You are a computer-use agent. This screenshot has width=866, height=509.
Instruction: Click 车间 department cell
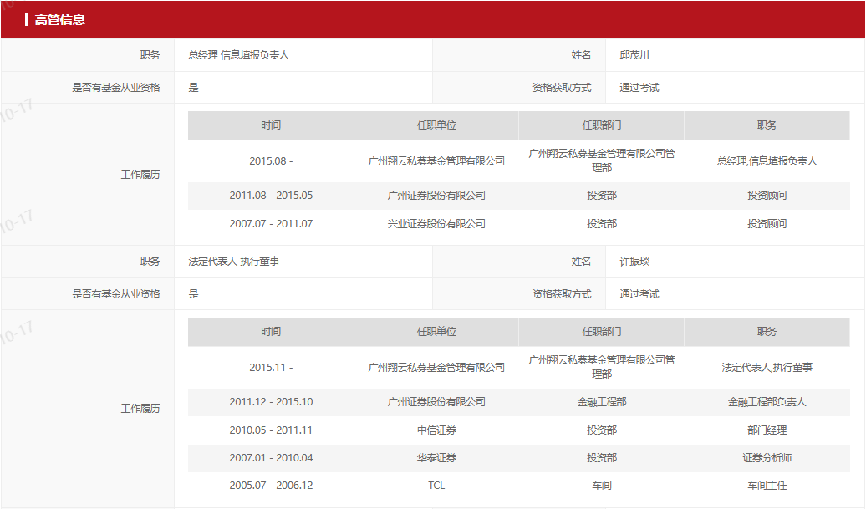(x=602, y=486)
